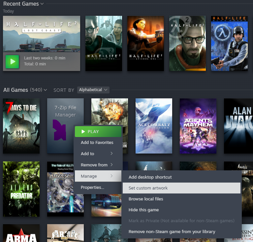The image size is (253, 242).
Task: Click the Remove from submenu arrow
Action: tap(111, 165)
